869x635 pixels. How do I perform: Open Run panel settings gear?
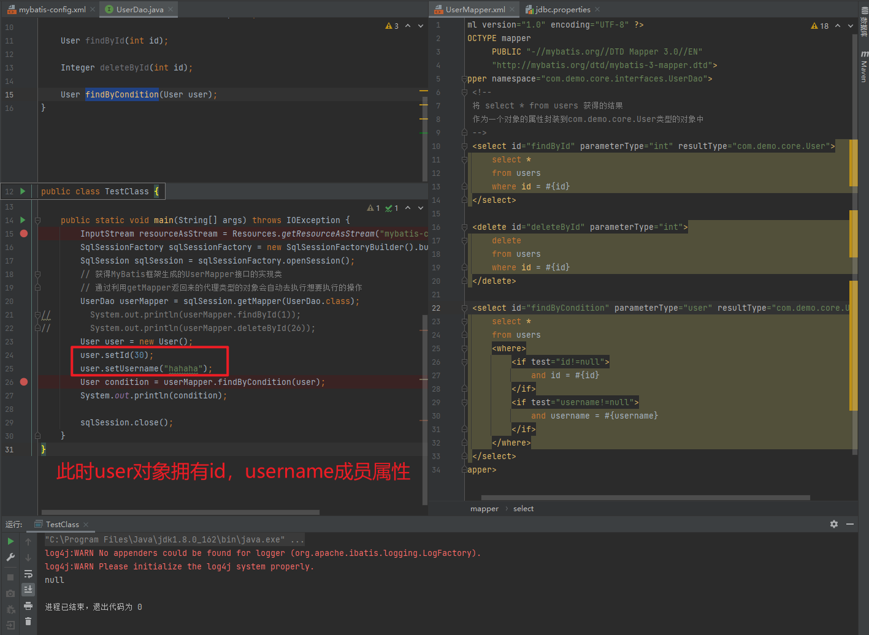click(833, 524)
